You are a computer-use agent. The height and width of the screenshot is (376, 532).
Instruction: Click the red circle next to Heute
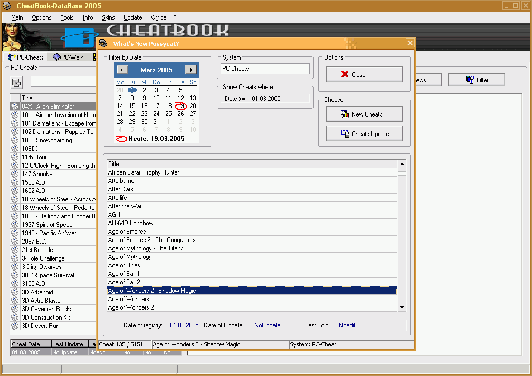coord(122,139)
